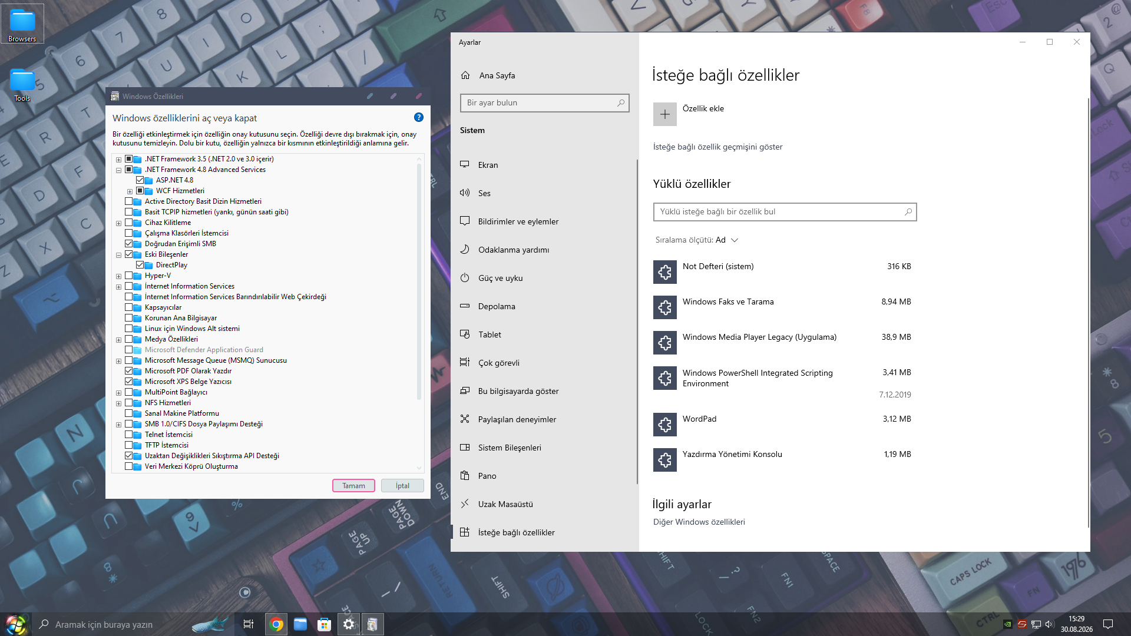Enable Linux için Windows Alt sistemi checkbox
Viewport: 1131px width, 636px height.
129,329
